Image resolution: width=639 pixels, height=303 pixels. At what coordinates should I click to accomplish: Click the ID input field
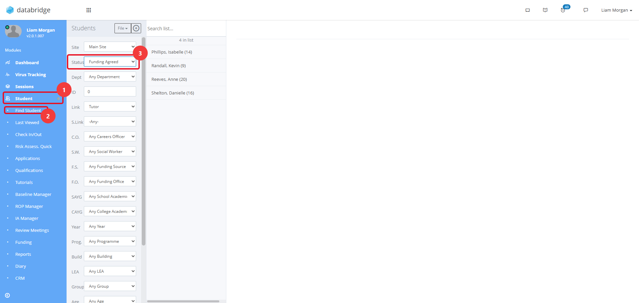click(110, 92)
